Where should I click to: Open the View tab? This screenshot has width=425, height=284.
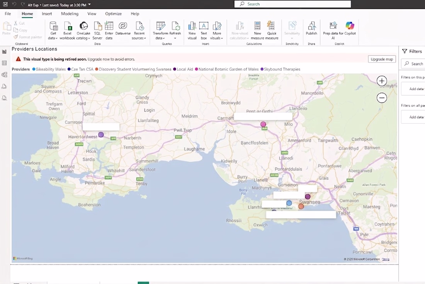point(92,14)
